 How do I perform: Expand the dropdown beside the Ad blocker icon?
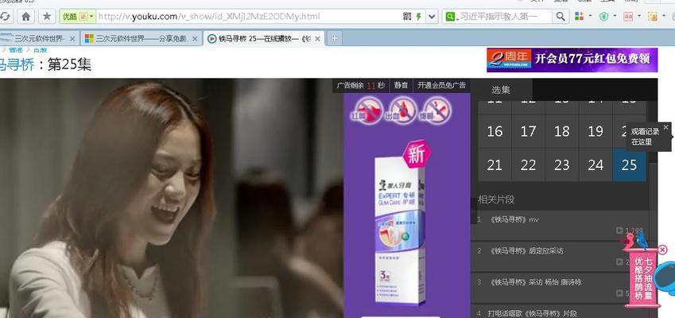point(639,17)
